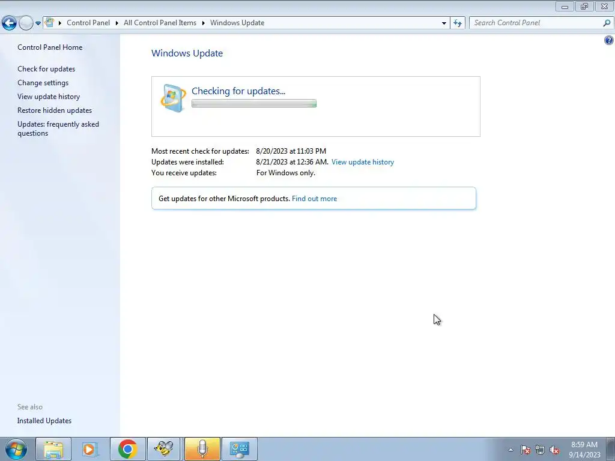Open the microphone app in taskbar
This screenshot has width=615, height=461.
202,449
